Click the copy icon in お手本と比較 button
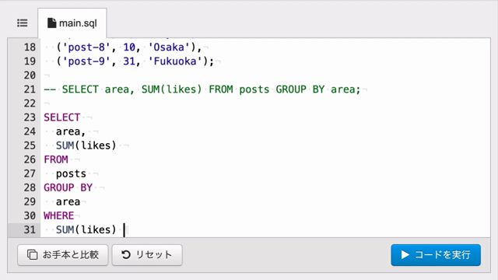The image size is (498, 280). (x=32, y=254)
